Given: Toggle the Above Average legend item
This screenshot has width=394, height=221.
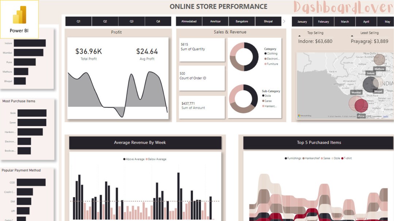Looking at the screenshot, I should 135,159.
